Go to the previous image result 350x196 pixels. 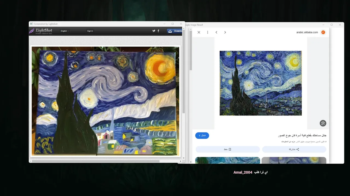point(216,32)
